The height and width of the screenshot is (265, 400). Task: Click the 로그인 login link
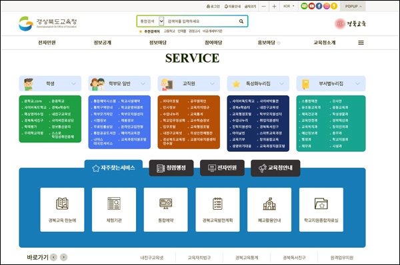click(213, 7)
